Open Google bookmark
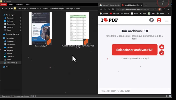This screenshot has height=100, width=176. (104, 13)
